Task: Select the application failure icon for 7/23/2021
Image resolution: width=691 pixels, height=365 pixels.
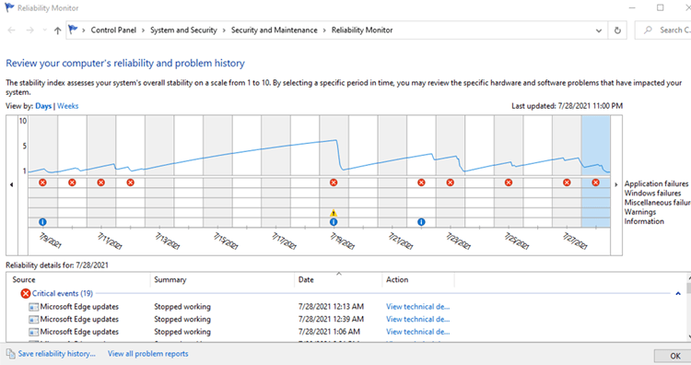Action: [x=450, y=182]
